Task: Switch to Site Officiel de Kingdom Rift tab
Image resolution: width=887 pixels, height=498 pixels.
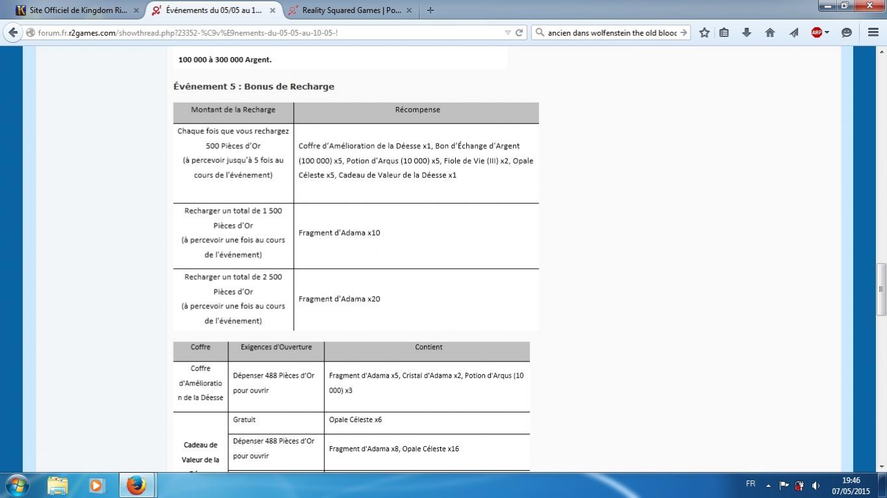Action: 75,10
